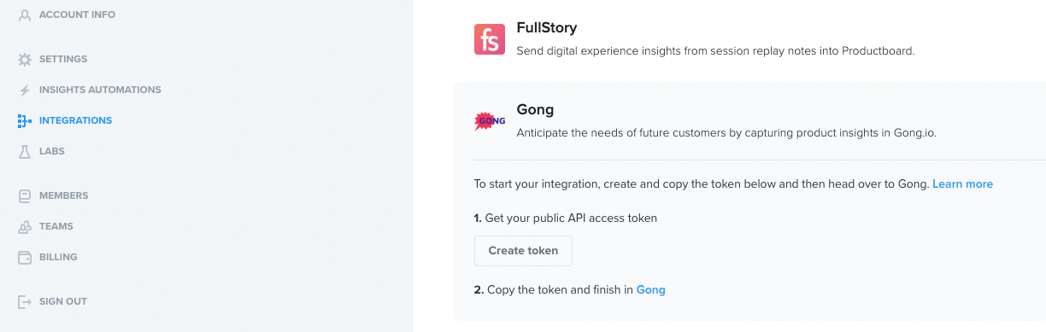Select the Members menu entry
Screen dimensions: 1046x332
pos(63,195)
